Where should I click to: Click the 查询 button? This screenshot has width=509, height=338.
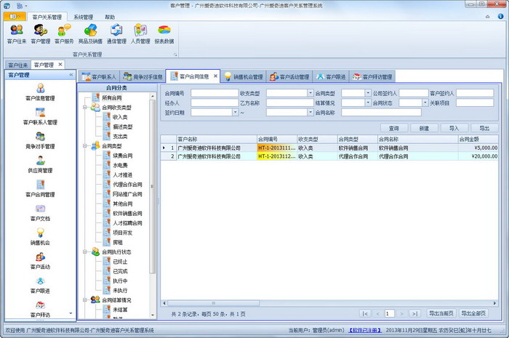[394, 128]
